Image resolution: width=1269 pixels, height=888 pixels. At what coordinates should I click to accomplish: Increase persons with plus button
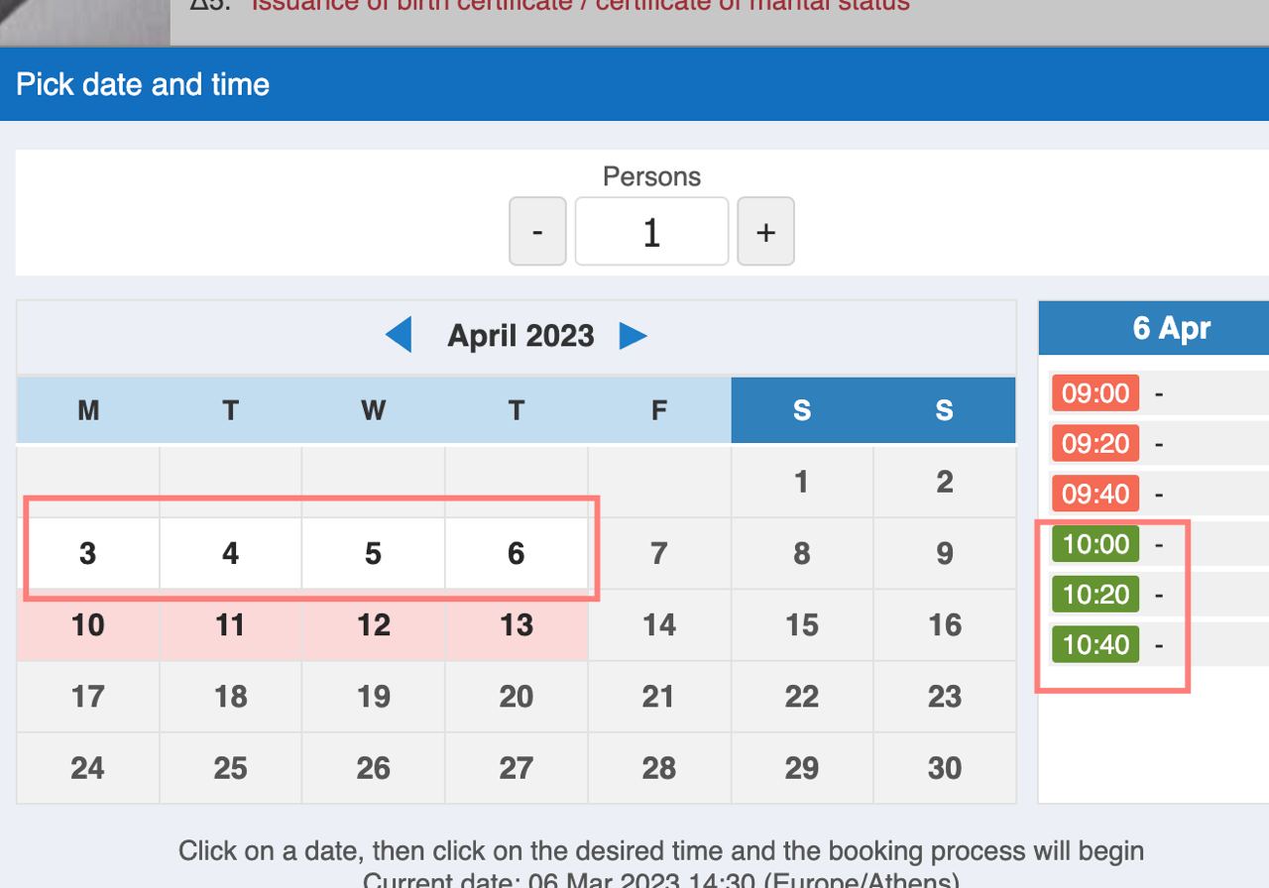click(x=765, y=232)
